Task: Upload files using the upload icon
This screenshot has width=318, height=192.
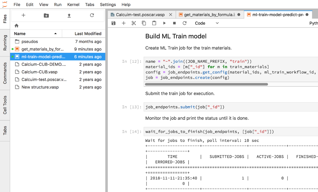Action: (69, 15)
